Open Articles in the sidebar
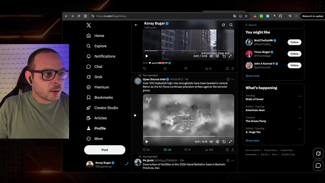Screen dimensions: 325x183 click(x=96, y=118)
